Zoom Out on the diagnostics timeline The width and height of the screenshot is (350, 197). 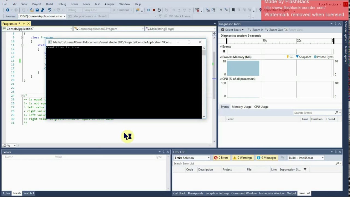click(x=274, y=30)
